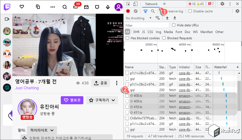This screenshot has width=242, height=140.
Task: Filter requests by Media
Action: click(168, 32)
